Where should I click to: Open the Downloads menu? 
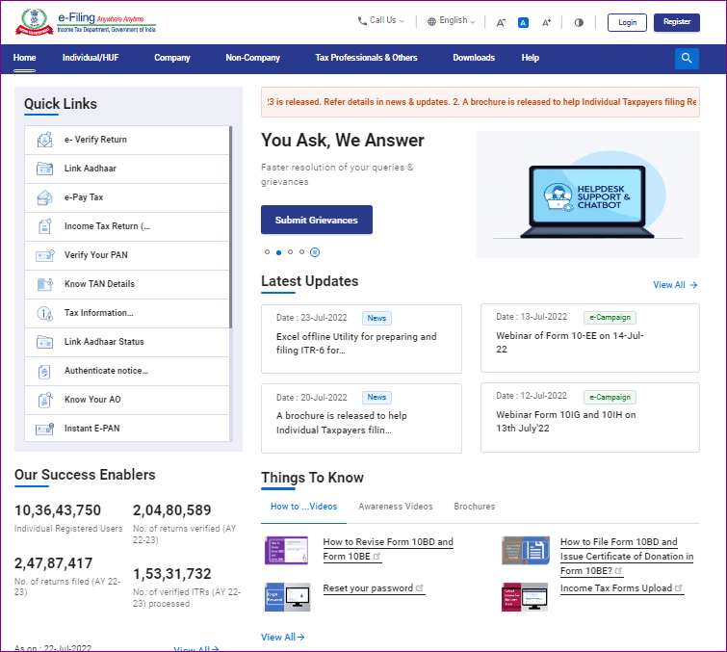point(474,58)
